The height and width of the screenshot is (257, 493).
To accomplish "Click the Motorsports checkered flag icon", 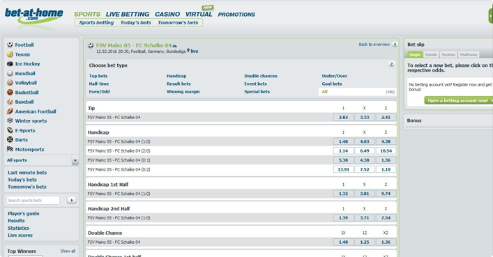I will 10,149.
